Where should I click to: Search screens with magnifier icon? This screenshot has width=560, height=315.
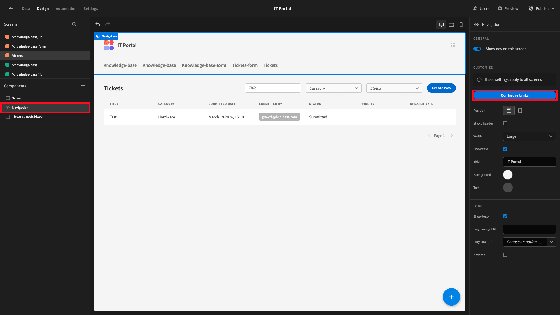coord(74,24)
